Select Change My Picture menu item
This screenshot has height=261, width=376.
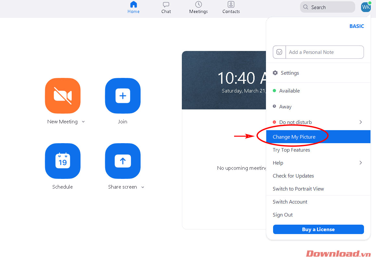294,137
